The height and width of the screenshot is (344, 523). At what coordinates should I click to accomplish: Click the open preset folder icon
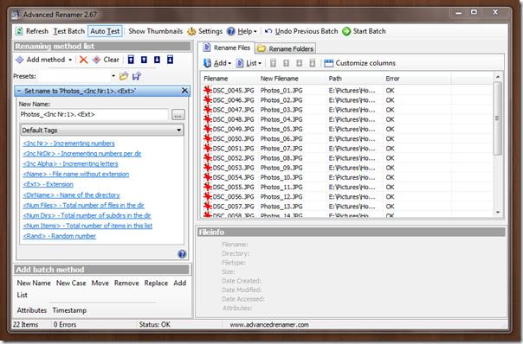(x=124, y=76)
